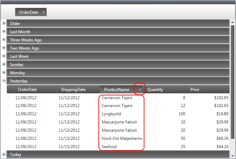The height and width of the screenshot is (159, 236).
Task: Click the ProductName sort arrow icon
Action: 140,89
